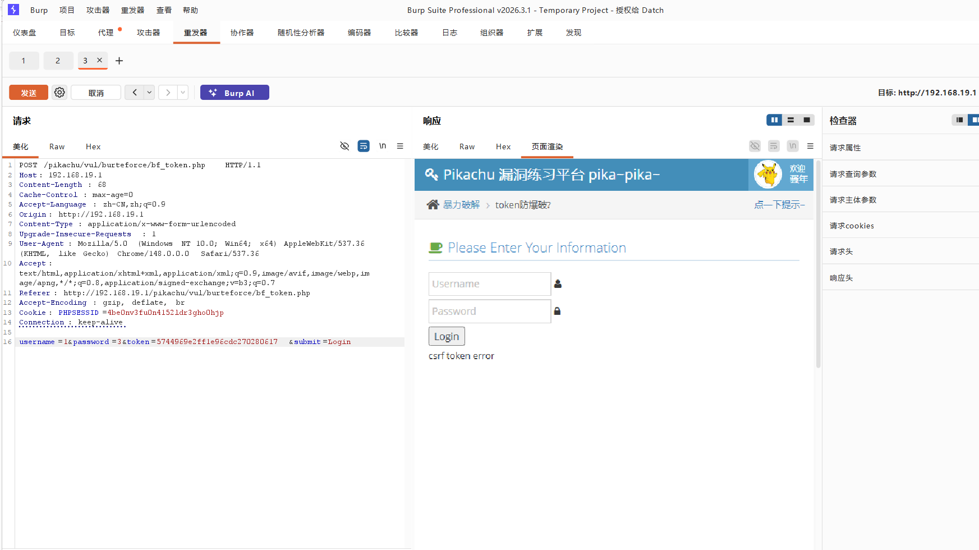Open the 编码器 tab
The height and width of the screenshot is (550, 979).
(x=359, y=33)
